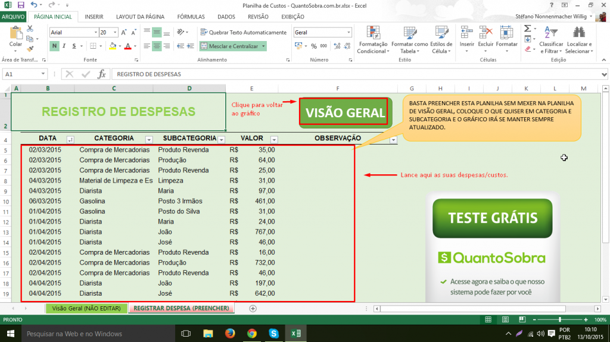Click the Format Painter brush icon

pos(30,49)
